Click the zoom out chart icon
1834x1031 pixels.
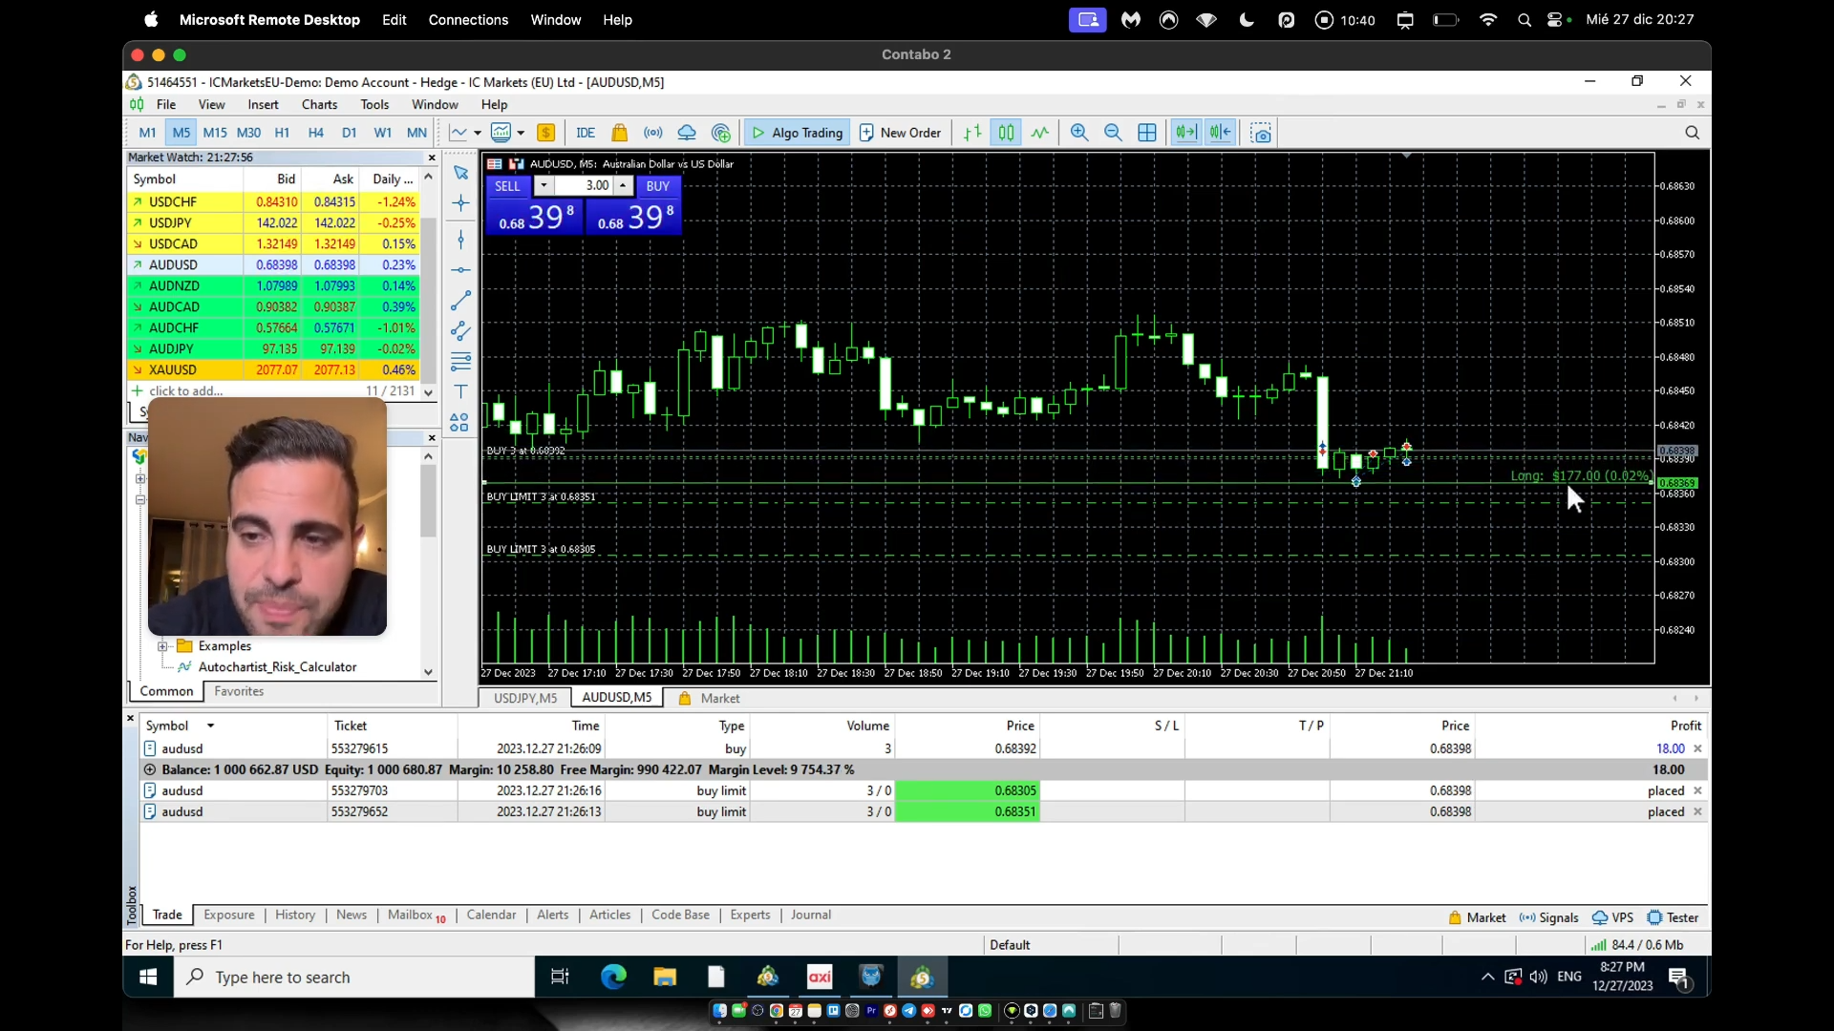1113,133
